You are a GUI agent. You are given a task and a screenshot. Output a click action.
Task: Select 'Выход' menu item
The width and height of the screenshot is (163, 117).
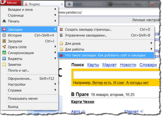29,107
